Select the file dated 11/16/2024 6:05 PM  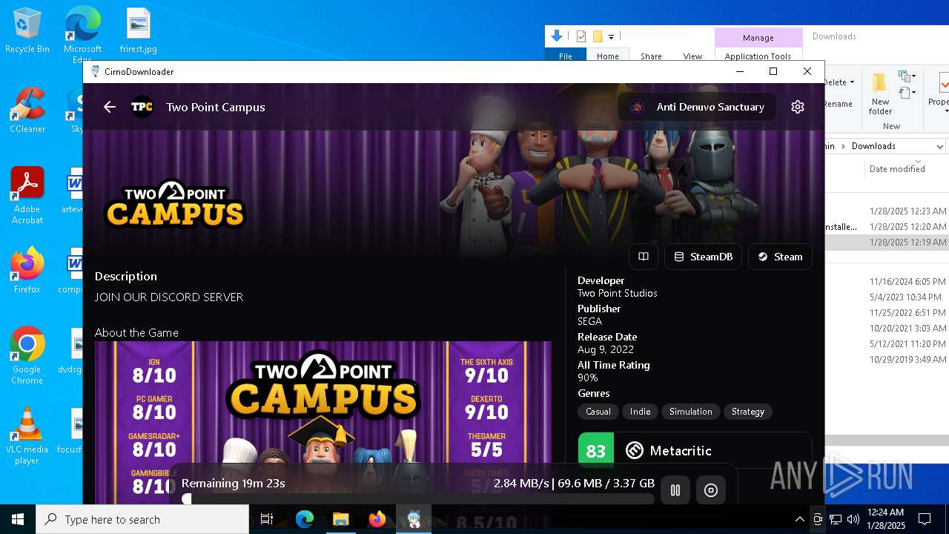887,282
